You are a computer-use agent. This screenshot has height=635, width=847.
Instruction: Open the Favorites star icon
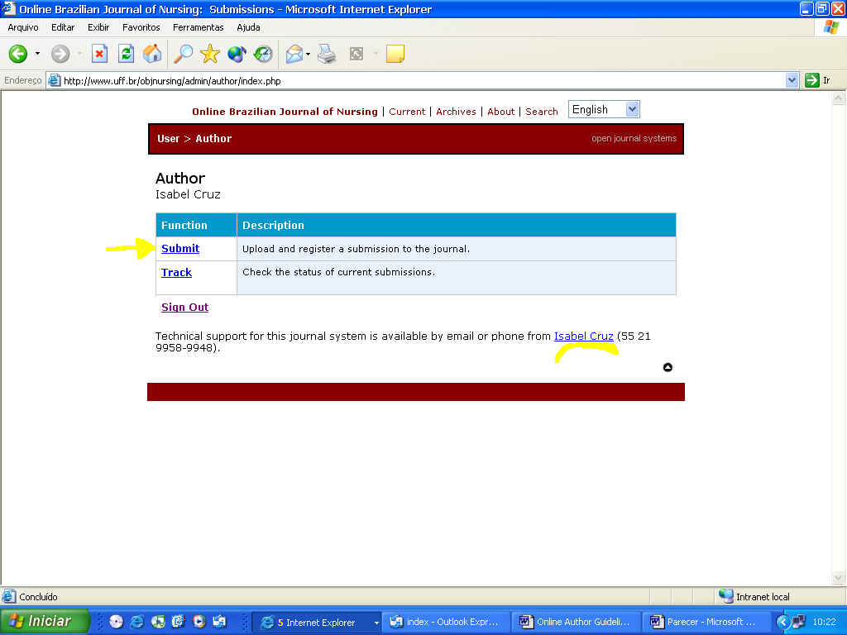pos(210,55)
